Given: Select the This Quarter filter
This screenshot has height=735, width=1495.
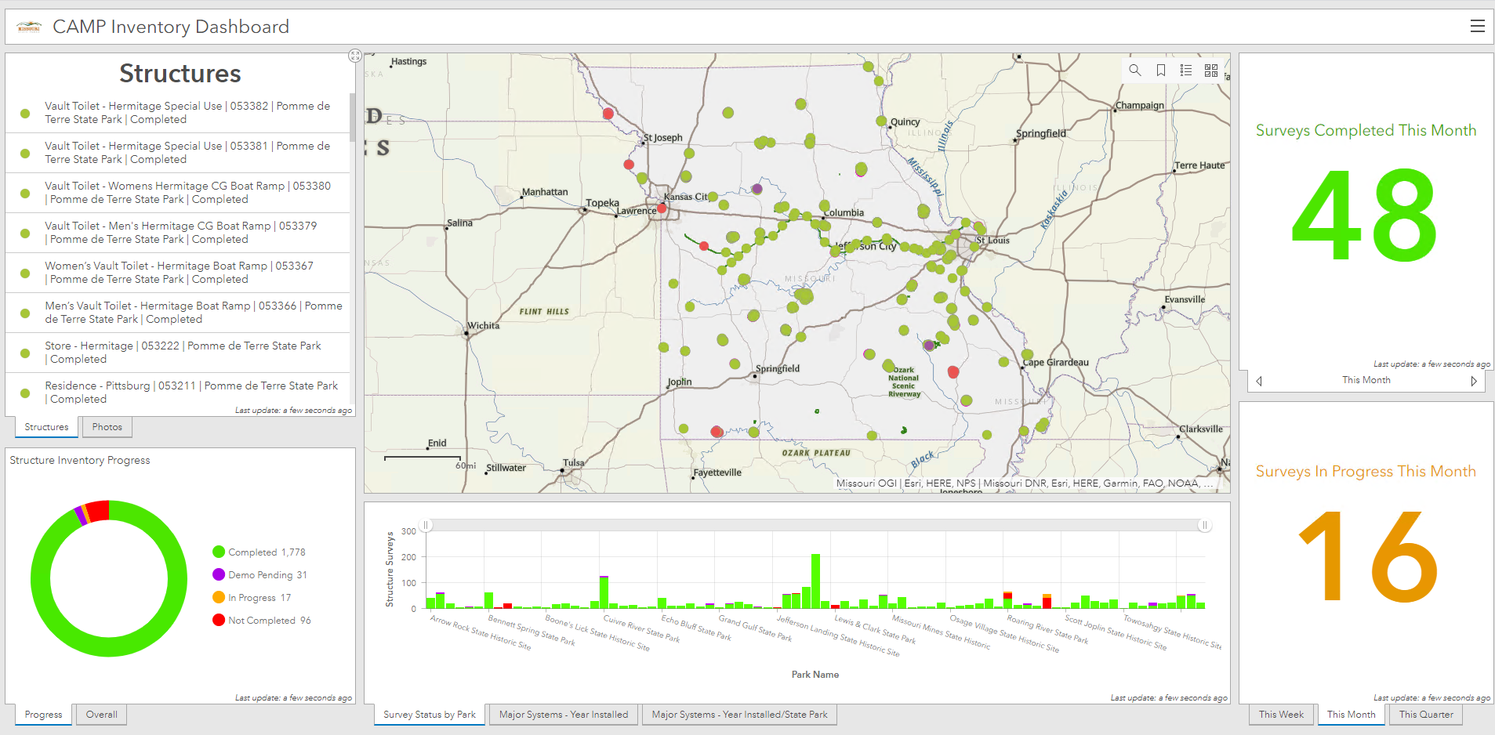Looking at the screenshot, I should click(1426, 714).
